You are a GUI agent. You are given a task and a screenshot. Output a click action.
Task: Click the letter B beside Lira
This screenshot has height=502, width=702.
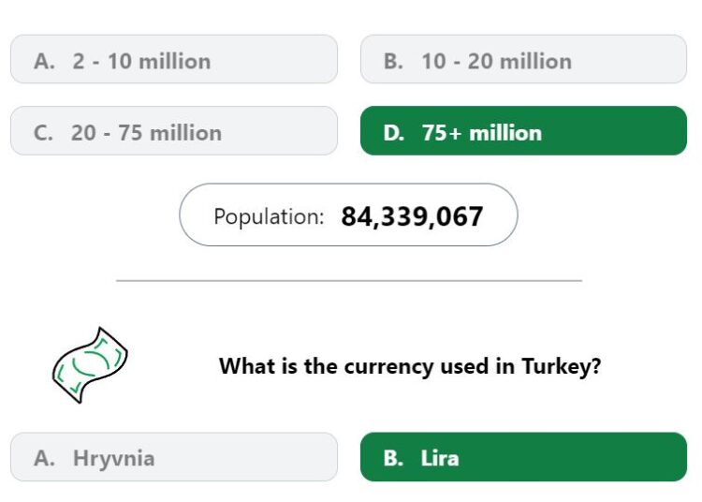pos(393,459)
